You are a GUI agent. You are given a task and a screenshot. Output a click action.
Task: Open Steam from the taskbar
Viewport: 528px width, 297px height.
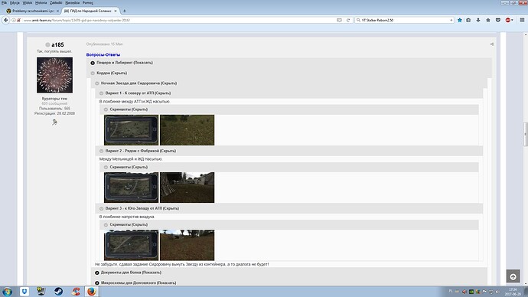59,292
